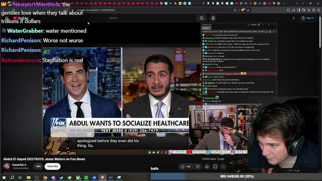Viewport: 322px width, 181px height.
Task: Open the Windows Start menu
Action: tap(4, 178)
